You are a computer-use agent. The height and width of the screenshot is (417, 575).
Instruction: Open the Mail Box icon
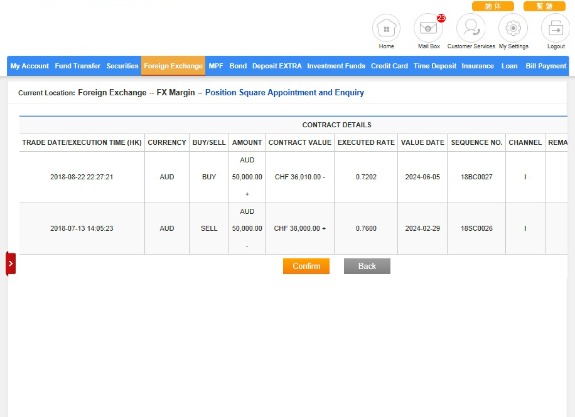[x=428, y=29]
